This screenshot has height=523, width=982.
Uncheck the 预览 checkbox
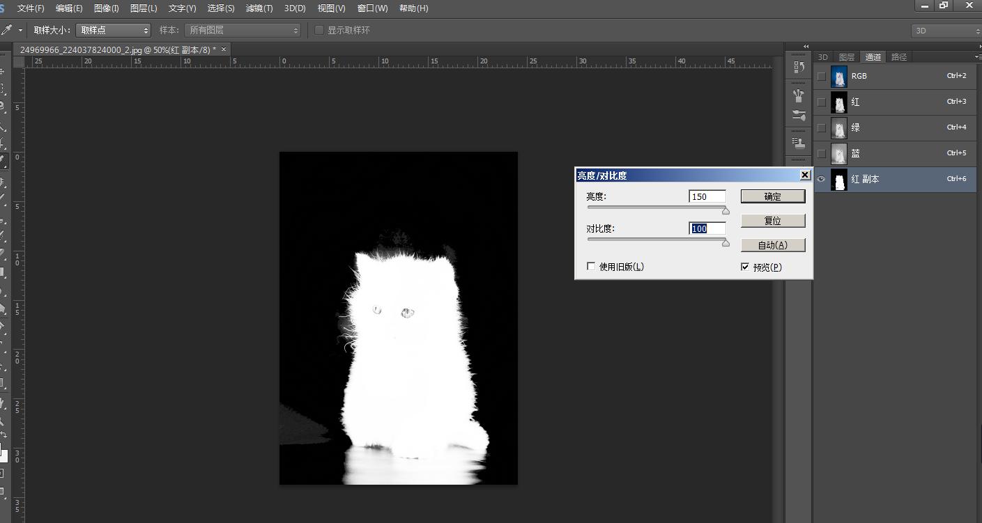[x=745, y=267]
